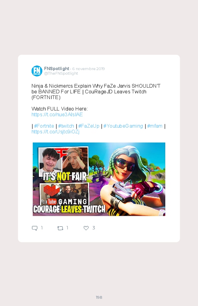The image size is (198, 306).
Task: Click the #mfam hashtag
Action: click(x=155, y=126)
